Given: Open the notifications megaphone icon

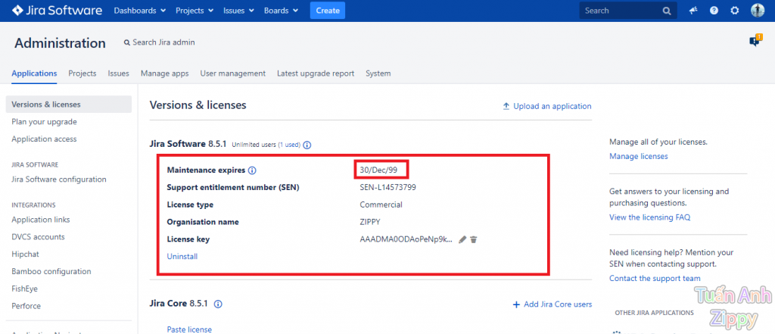Looking at the screenshot, I should point(693,11).
